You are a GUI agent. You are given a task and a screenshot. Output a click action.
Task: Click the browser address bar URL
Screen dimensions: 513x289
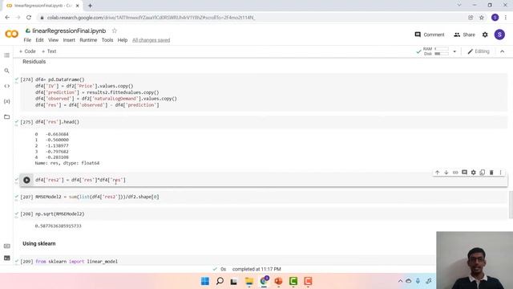tap(151, 18)
